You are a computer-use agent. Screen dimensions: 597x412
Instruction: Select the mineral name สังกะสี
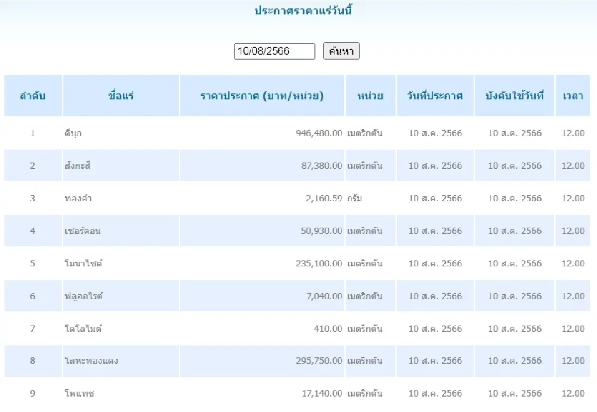pyautogui.click(x=78, y=166)
